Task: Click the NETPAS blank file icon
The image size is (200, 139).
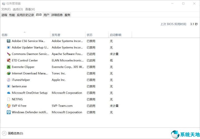Action: click(9, 99)
